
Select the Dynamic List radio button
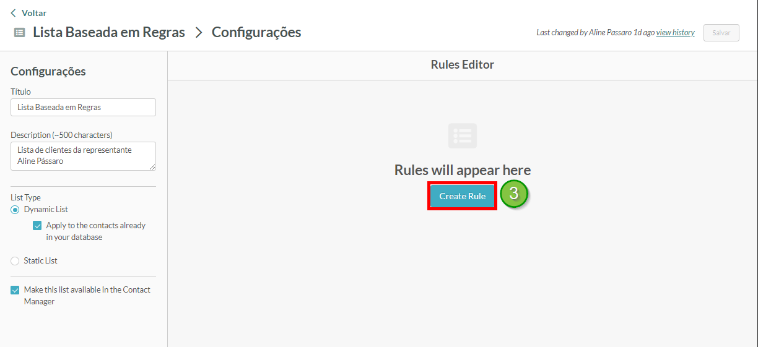[15, 210]
